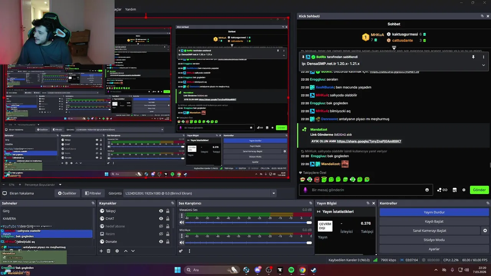491x276 pixels.
Task: Open Steam from the taskbar
Action: tap(313, 270)
